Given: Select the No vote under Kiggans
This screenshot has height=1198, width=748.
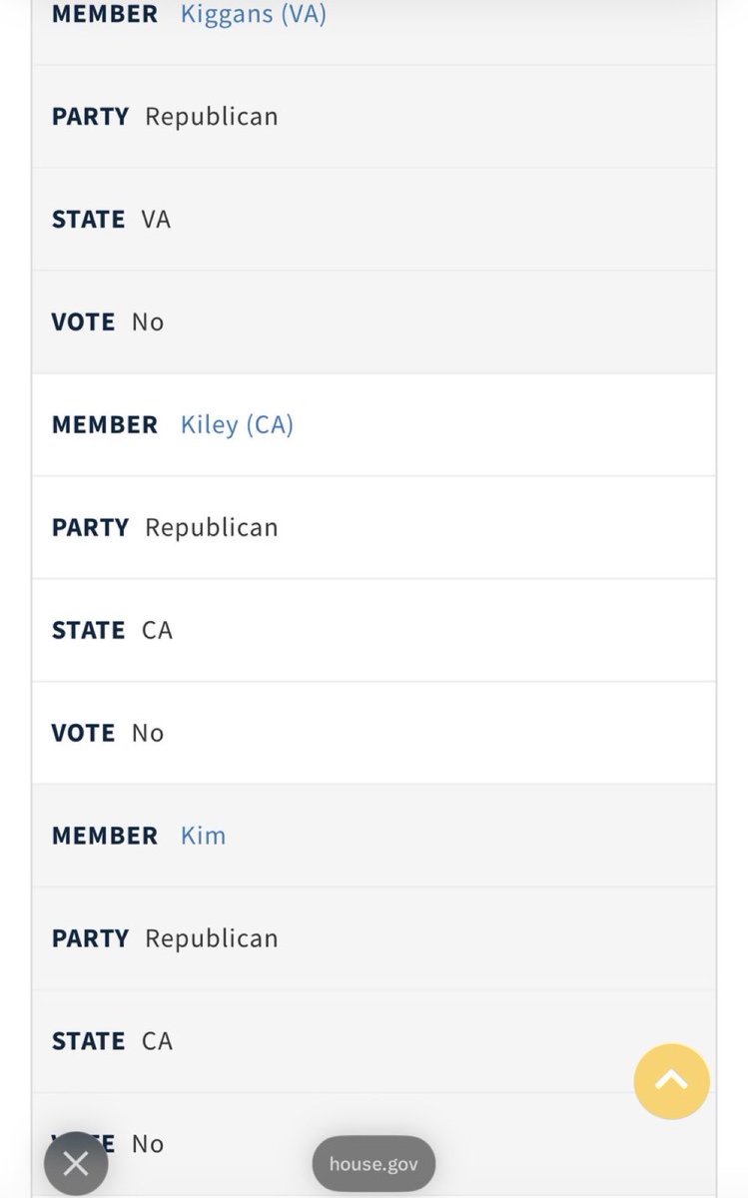Looking at the screenshot, I should tap(148, 322).
